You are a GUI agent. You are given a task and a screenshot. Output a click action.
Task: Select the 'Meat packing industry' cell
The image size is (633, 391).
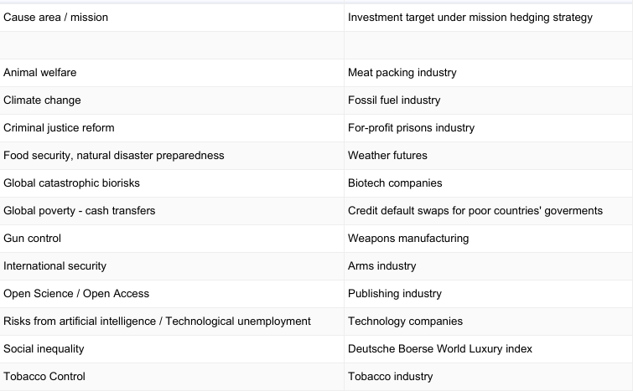click(402, 73)
